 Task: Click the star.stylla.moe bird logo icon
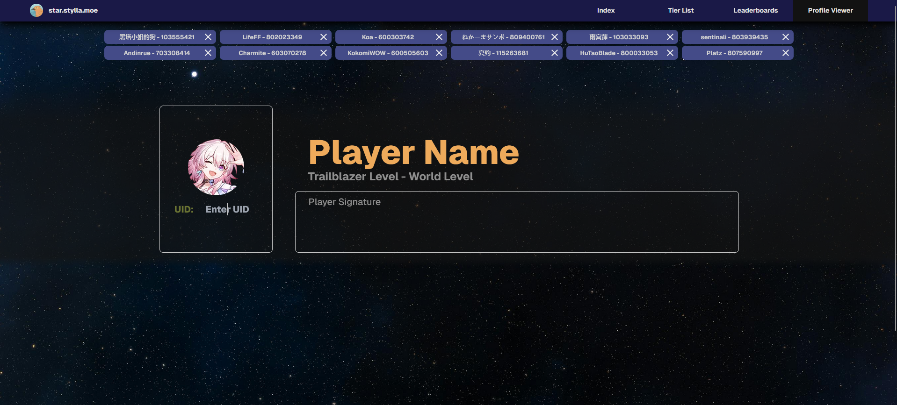click(36, 10)
